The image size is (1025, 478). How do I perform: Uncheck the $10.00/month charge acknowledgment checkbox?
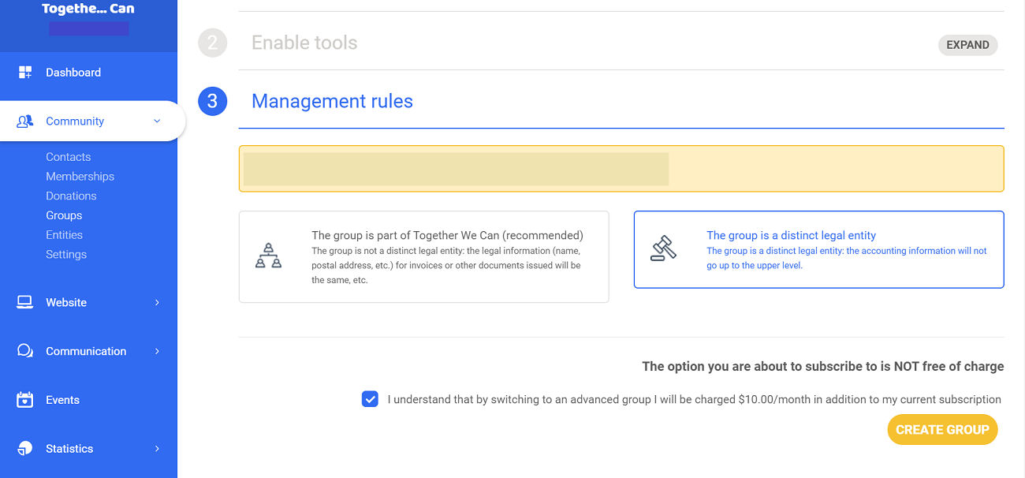[x=370, y=399]
